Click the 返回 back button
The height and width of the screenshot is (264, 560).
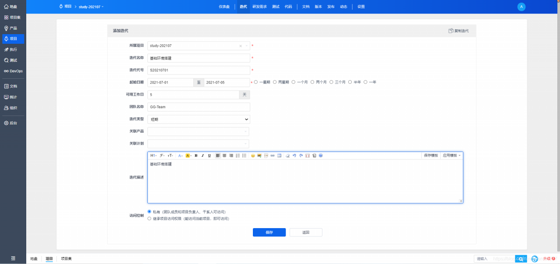306,232
